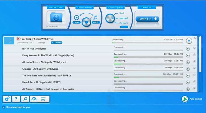Select the Mp4 video format icon
Viewport: 206px width, 113px height.
pos(77,18)
